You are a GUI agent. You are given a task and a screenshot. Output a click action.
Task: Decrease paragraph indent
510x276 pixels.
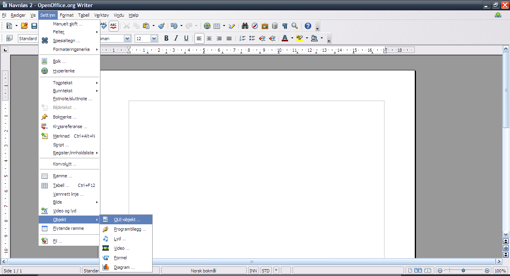point(262,38)
